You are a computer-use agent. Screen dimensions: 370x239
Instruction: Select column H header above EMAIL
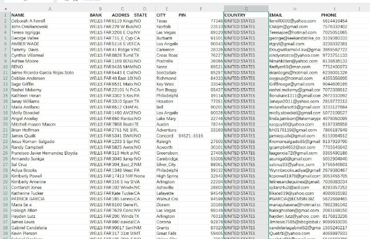click(295, 8)
